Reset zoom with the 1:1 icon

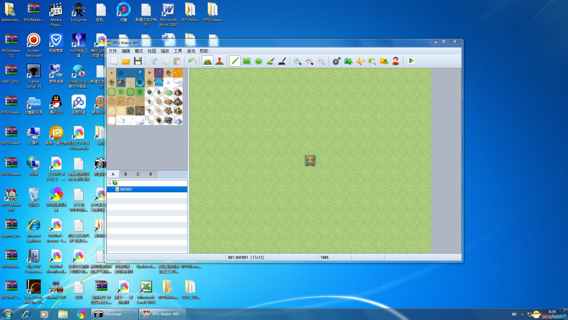(321, 61)
